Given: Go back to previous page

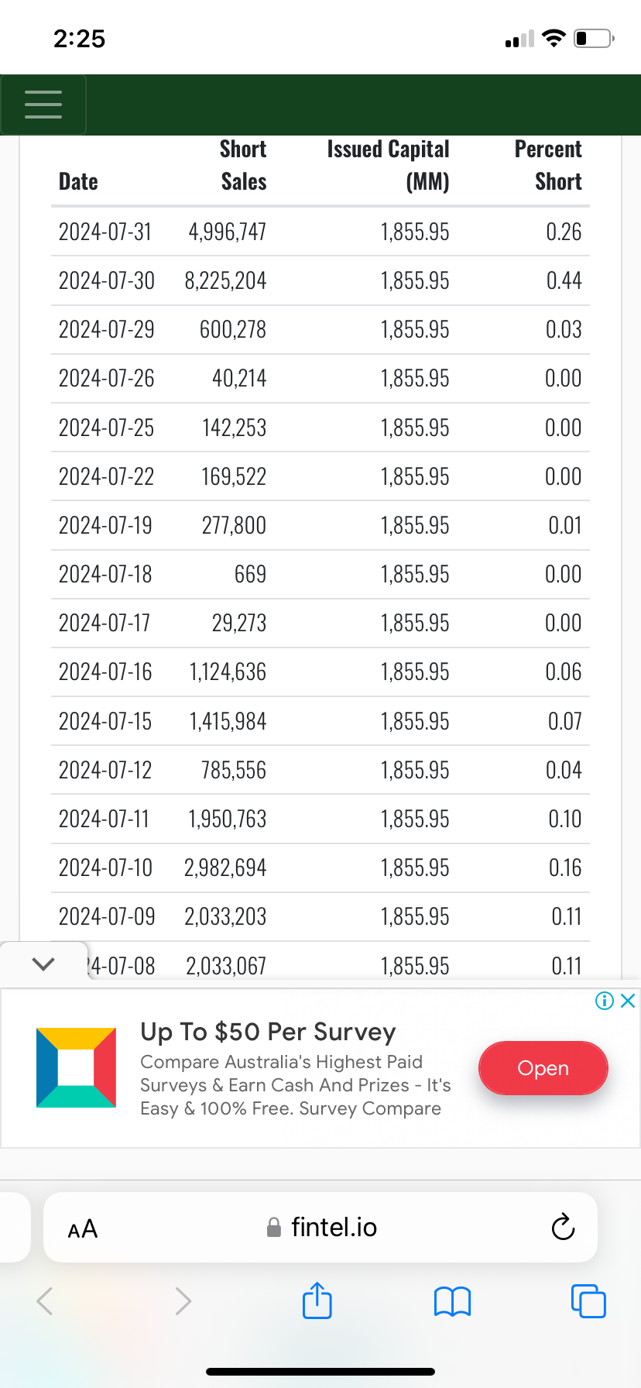Looking at the screenshot, I should [45, 1300].
